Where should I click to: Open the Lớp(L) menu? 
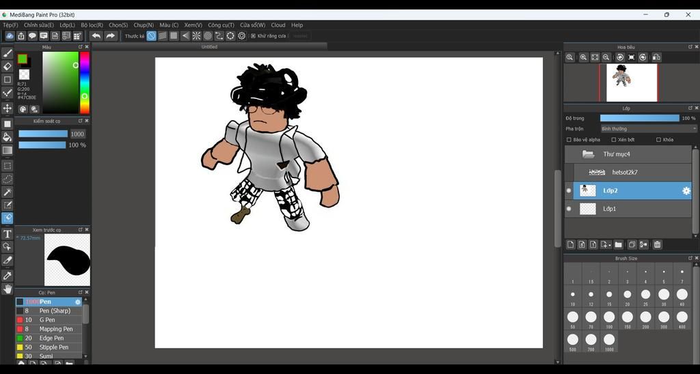(68, 25)
